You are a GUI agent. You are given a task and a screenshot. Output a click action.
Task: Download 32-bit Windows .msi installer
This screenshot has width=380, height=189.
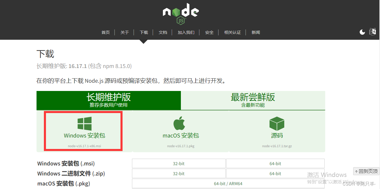coord(179,164)
